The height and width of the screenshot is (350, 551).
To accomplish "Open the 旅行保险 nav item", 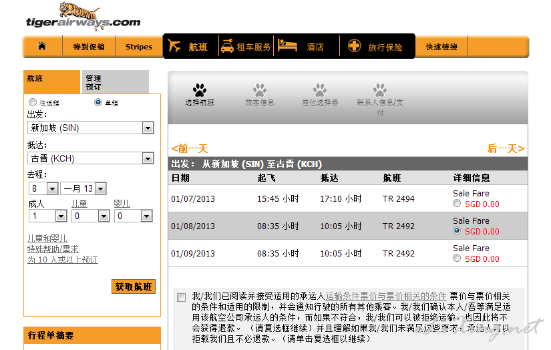I will click(x=385, y=47).
